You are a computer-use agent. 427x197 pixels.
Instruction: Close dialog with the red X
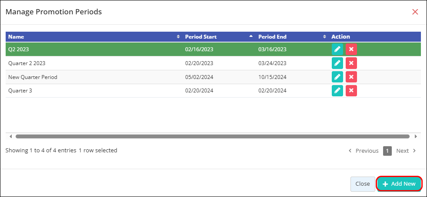coord(415,12)
